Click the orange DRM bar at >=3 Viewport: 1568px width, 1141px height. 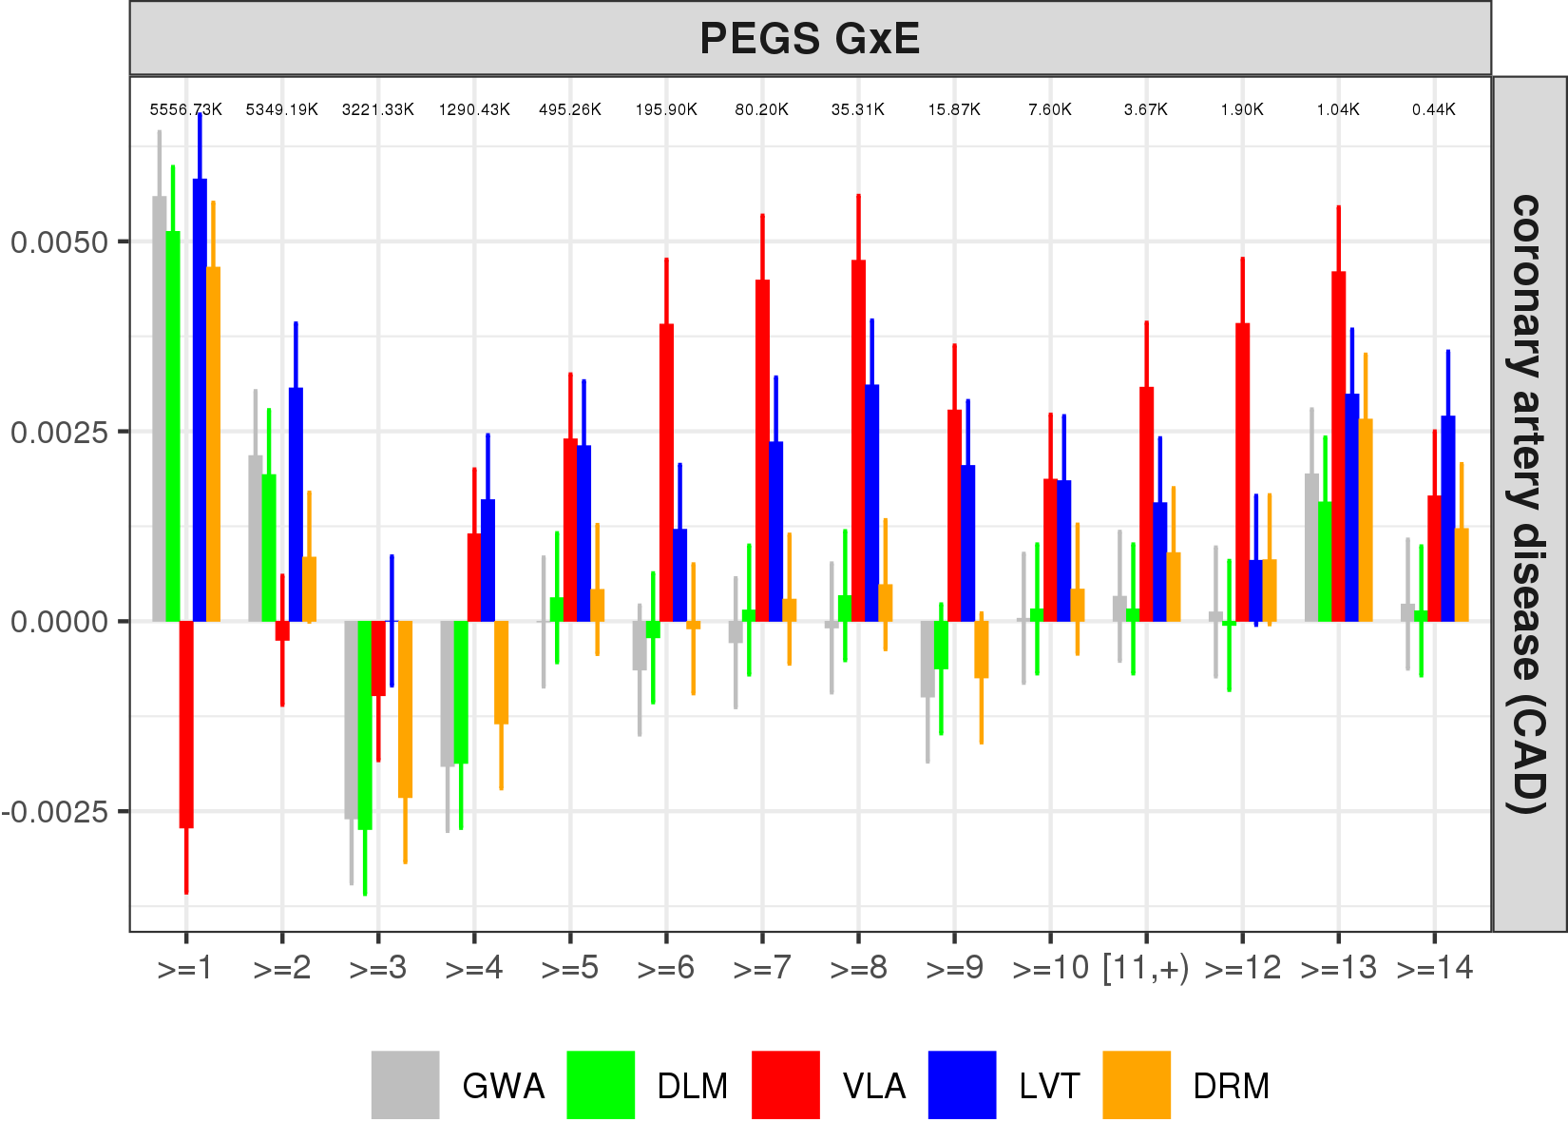405,708
